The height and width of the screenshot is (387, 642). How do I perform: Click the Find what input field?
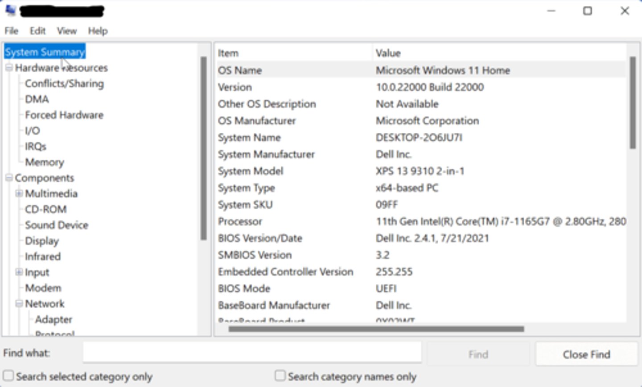(x=252, y=353)
